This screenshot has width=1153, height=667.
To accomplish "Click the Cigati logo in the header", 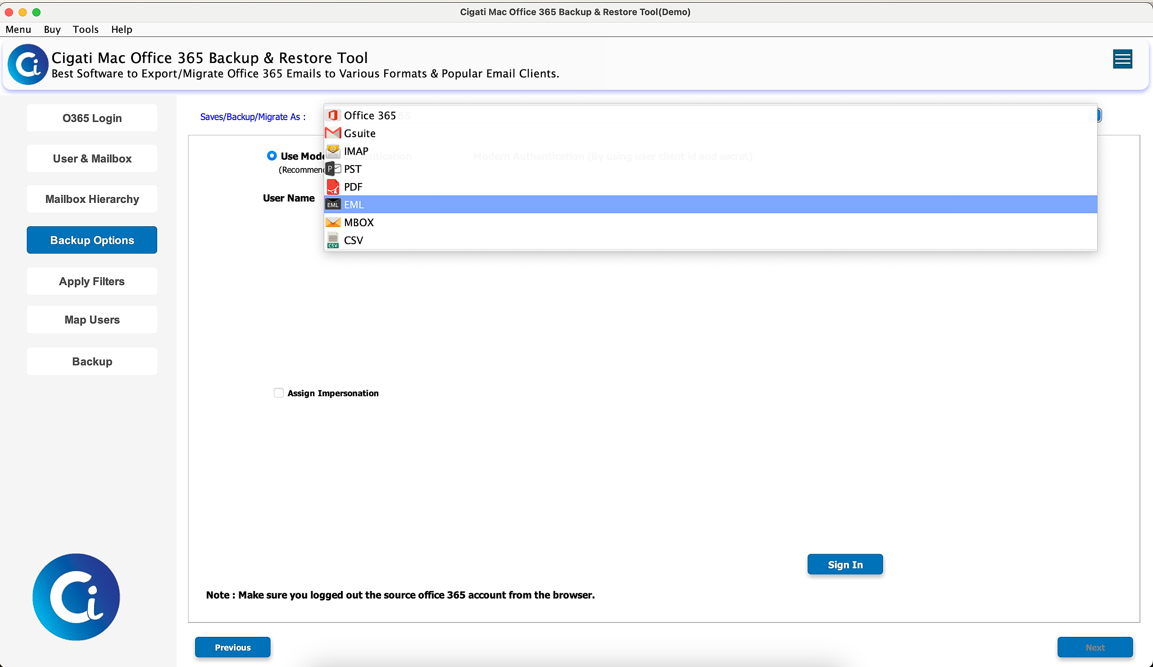I will coord(28,64).
